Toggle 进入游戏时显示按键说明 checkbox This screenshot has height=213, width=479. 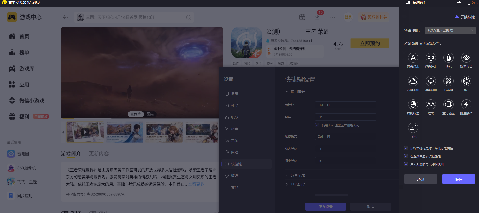[x=406, y=164]
